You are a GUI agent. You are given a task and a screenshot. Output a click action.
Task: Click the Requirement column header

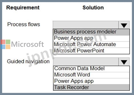coord(23,8)
